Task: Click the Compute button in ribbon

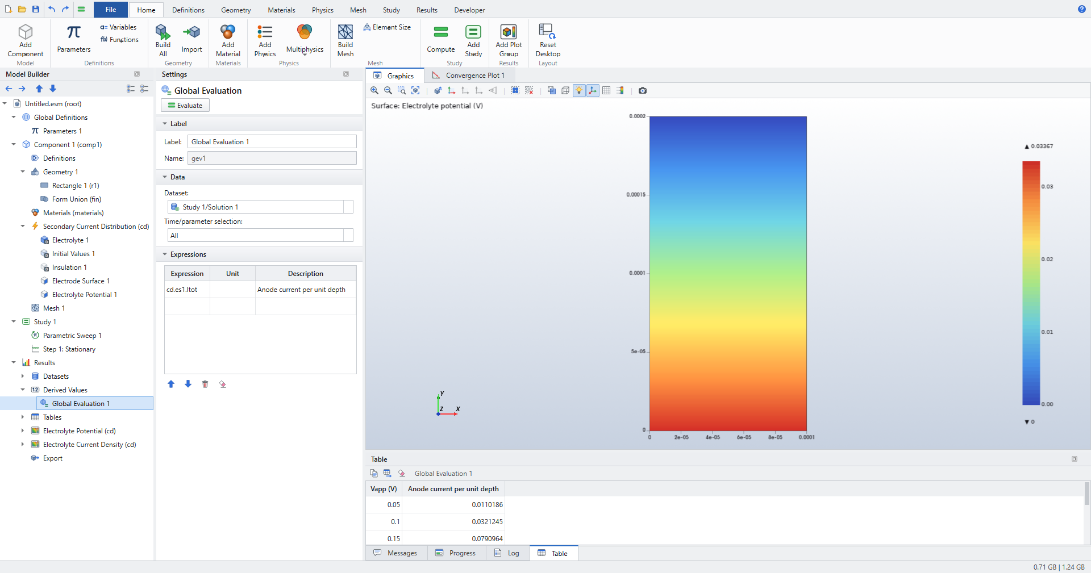Action: tap(441, 39)
